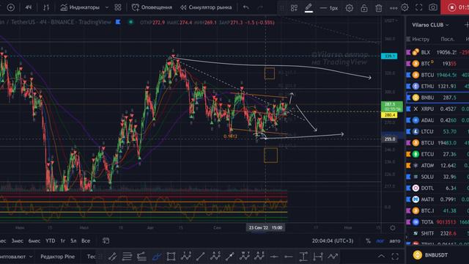
Task: Open drawing settings gear in floating toolbar
Action: pyautogui.click(x=349, y=8)
